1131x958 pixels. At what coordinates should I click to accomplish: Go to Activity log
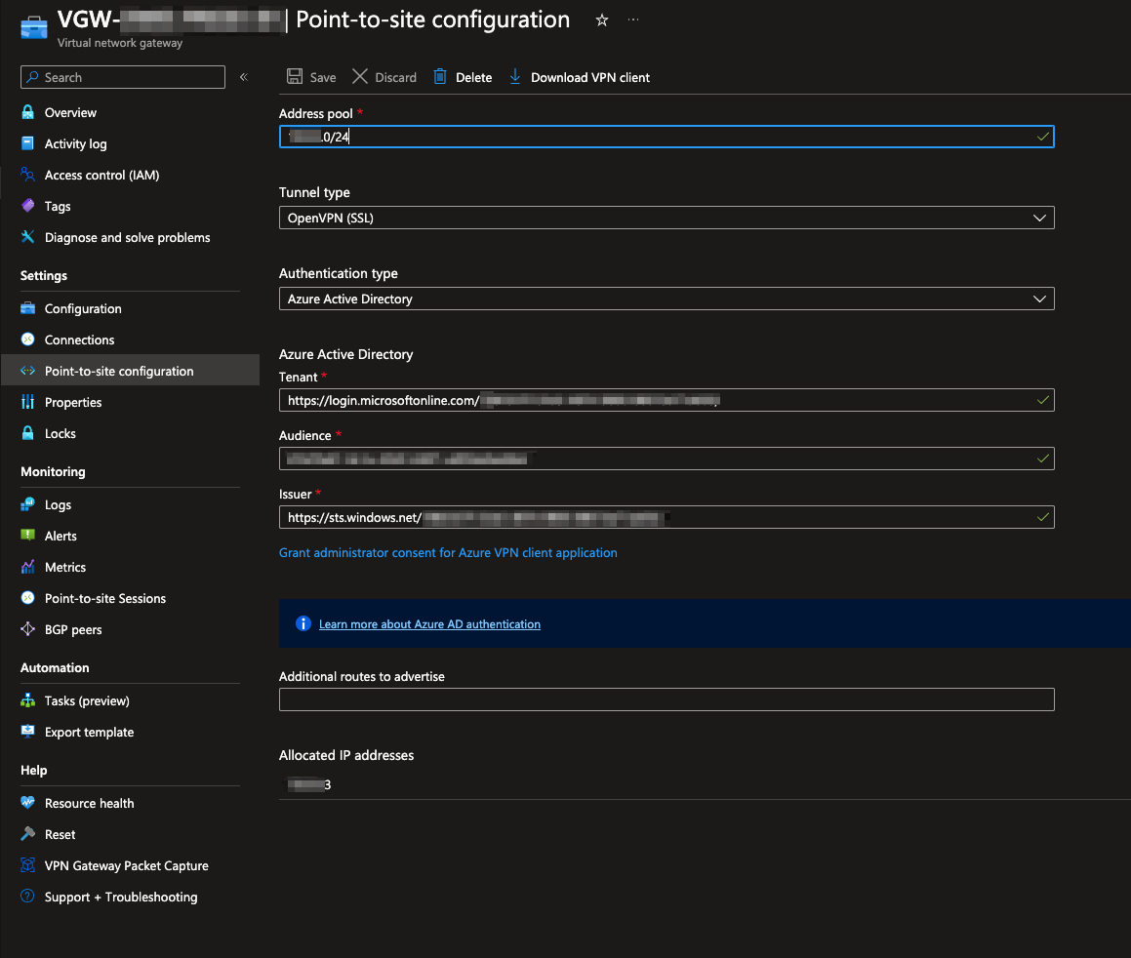point(76,143)
